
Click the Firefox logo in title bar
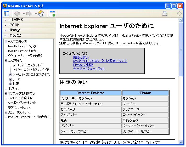coord(5,5)
